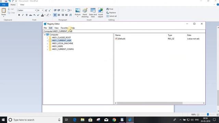Screen dimensions: 219x123
Task: Switch to WordPad View tab
Action: point(22,4)
